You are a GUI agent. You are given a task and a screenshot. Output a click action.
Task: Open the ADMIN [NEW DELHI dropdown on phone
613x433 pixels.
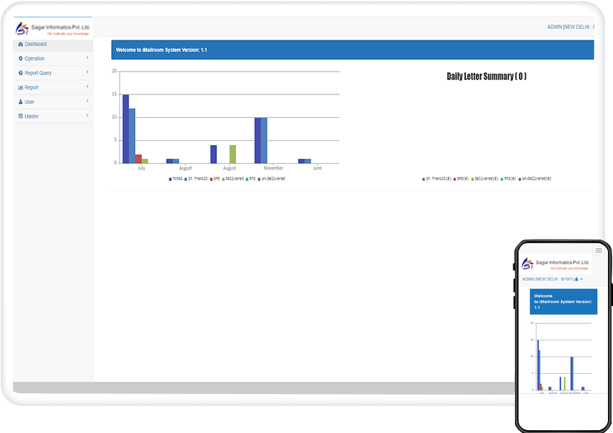[x=552, y=279]
